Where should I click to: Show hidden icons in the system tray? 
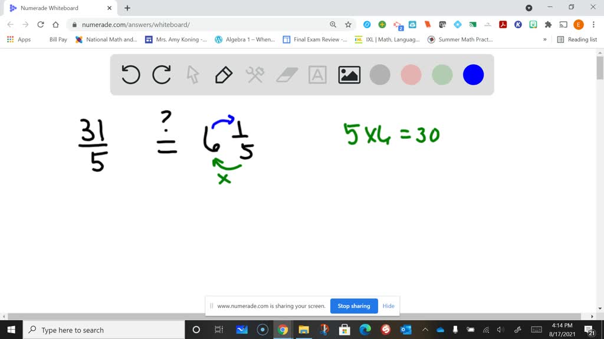[425, 330]
